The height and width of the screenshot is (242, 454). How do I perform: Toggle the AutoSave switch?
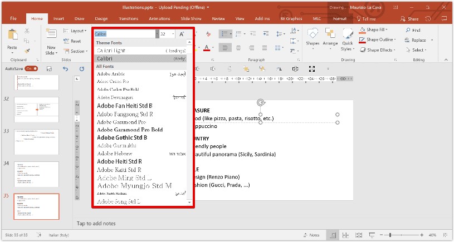coord(32,69)
